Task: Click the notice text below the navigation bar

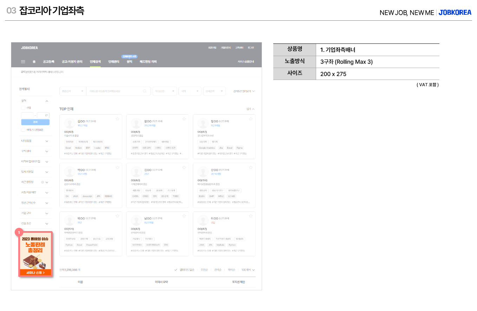Action: [x=42, y=72]
